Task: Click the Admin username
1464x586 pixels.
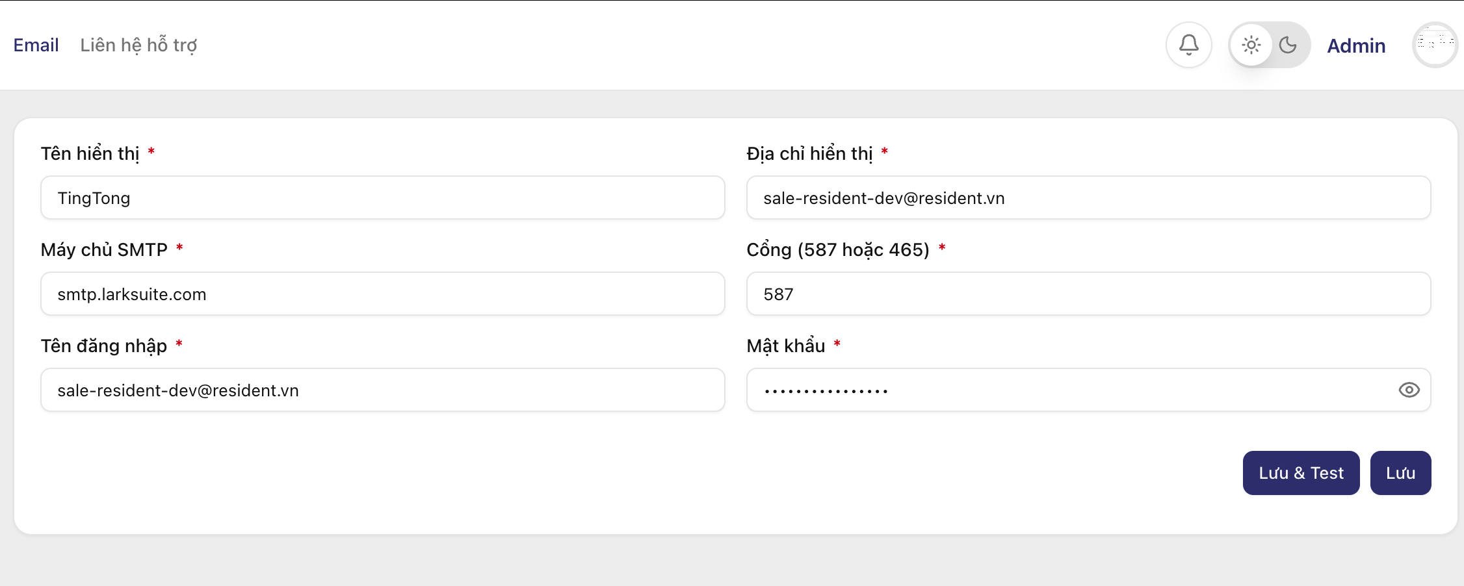Action: coord(1356,45)
